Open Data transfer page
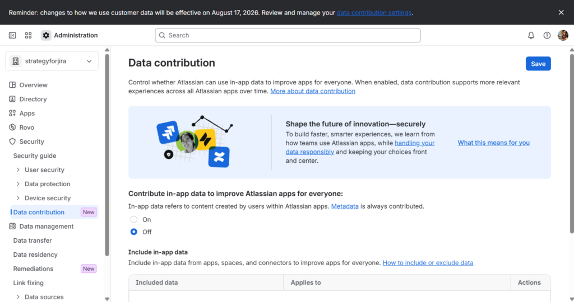 tap(33, 240)
